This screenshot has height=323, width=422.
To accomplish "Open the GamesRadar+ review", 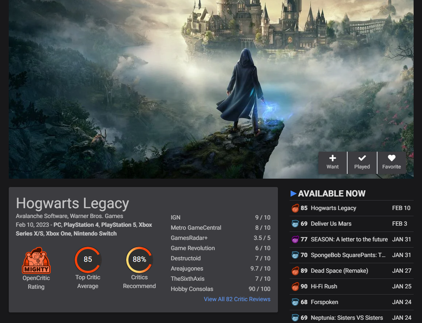I will 220,238.
